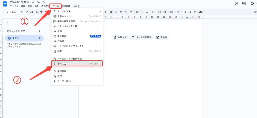Screen dimensions: 257x118
Task: Open the text alignment dropdown
Action: 154,12
